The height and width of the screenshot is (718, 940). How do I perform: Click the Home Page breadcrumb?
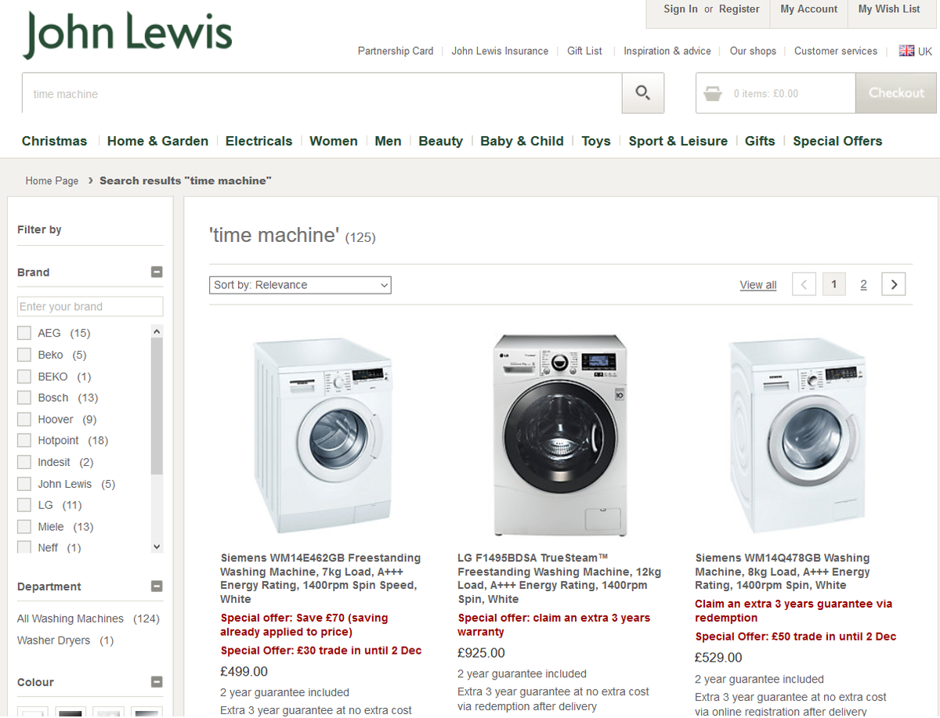pyautogui.click(x=52, y=181)
